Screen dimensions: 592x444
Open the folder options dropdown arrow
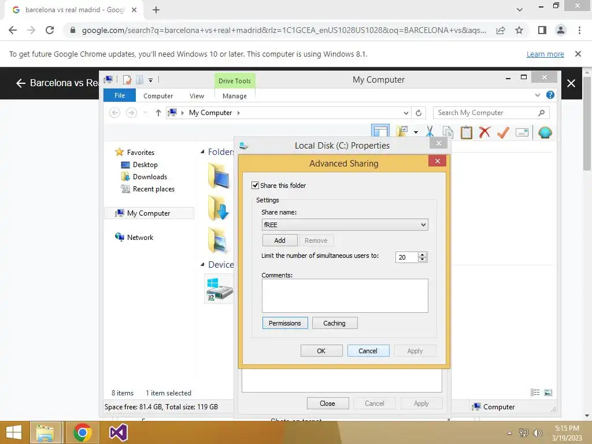click(x=416, y=132)
